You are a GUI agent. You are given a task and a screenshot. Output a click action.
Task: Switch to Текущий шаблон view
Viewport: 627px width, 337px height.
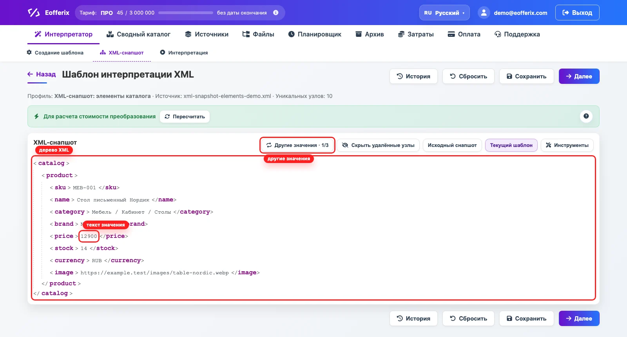(511, 145)
